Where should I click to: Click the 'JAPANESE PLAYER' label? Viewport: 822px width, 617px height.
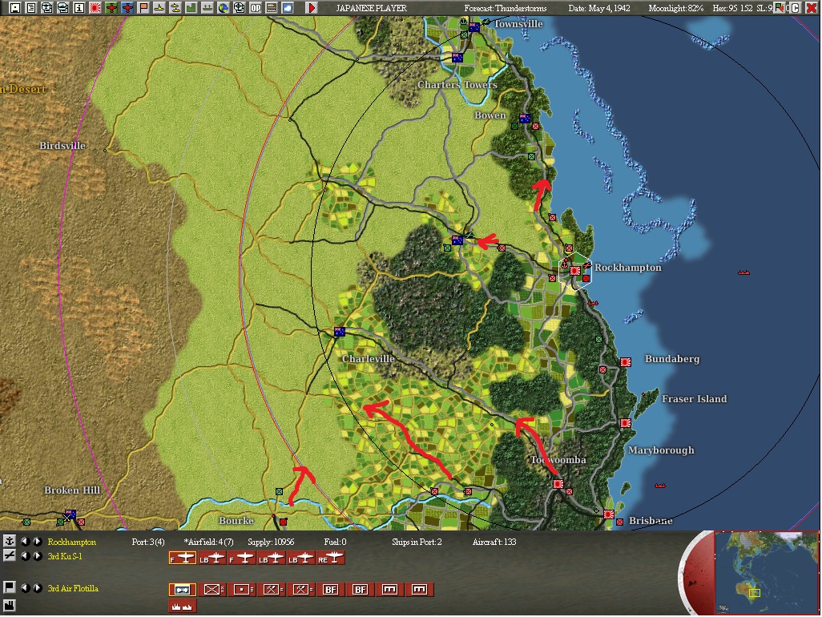[371, 8]
